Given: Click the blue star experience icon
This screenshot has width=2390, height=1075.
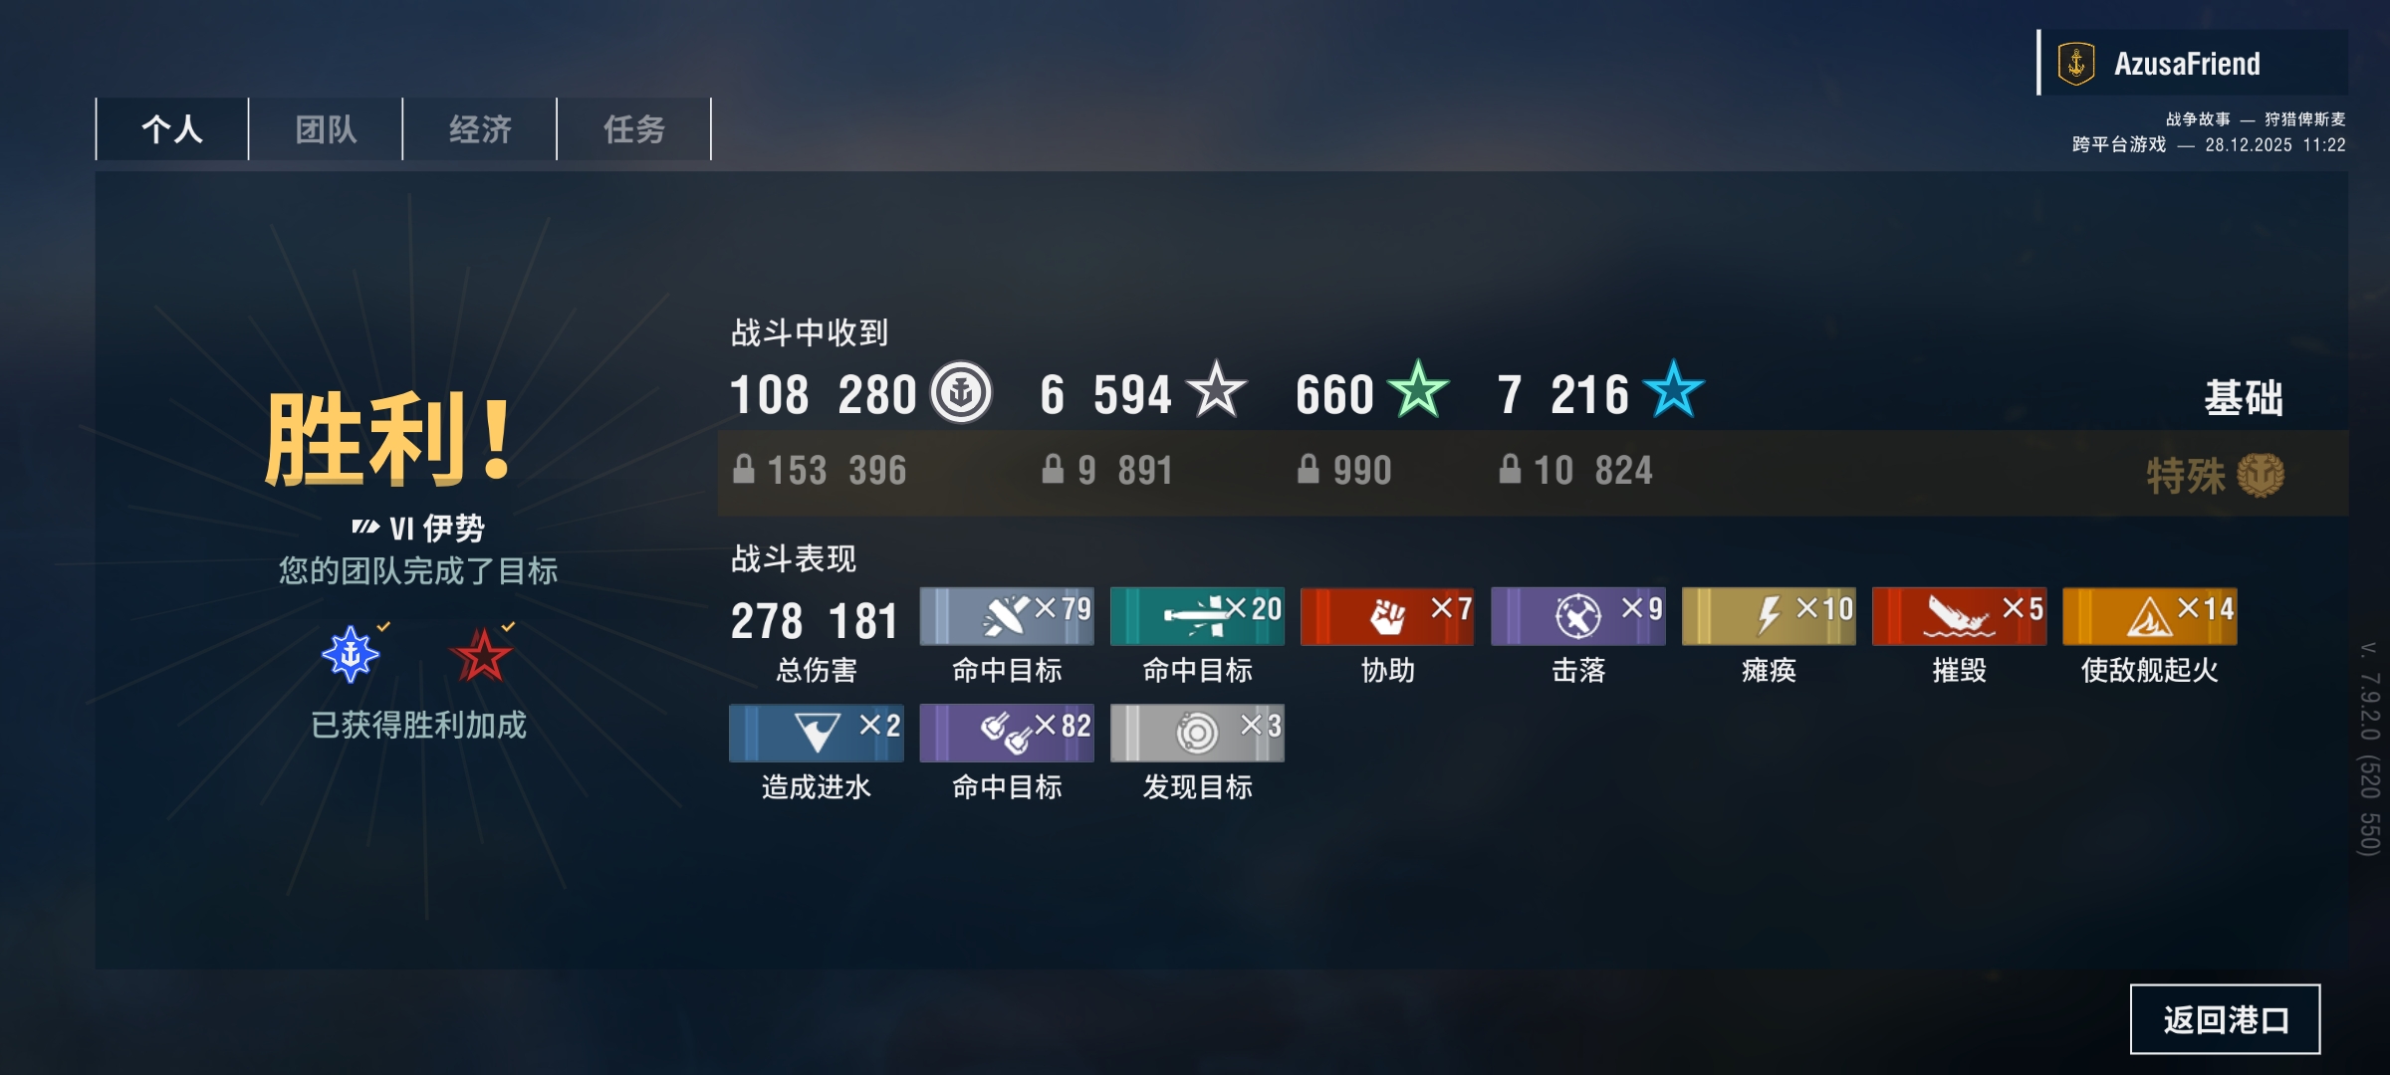Looking at the screenshot, I should point(1673,390).
